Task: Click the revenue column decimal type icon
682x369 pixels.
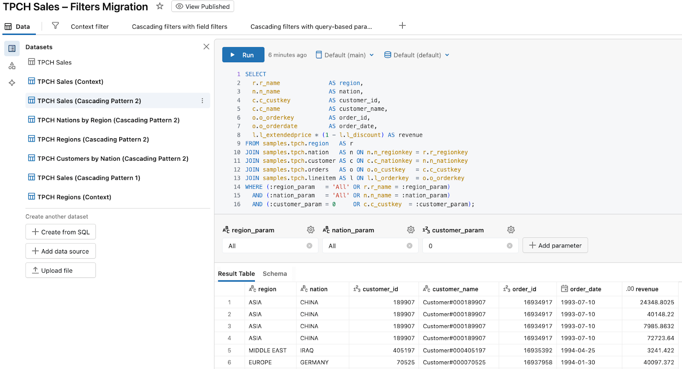Action: click(630, 289)
